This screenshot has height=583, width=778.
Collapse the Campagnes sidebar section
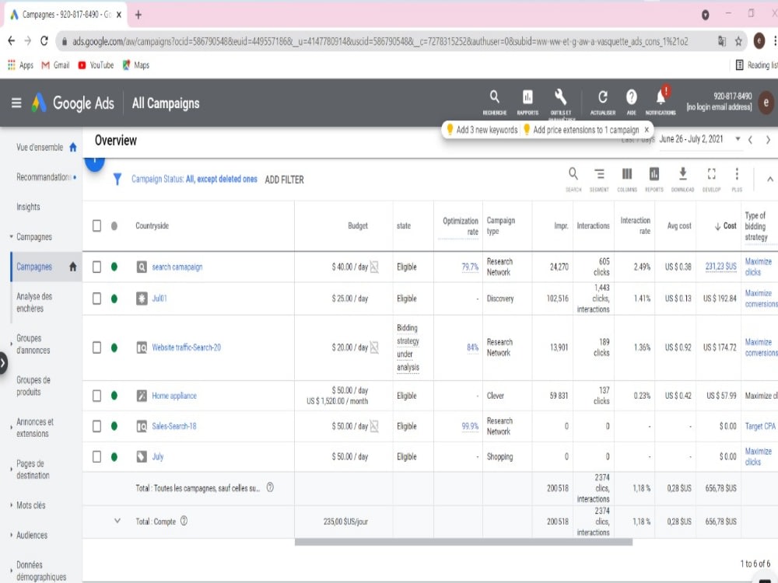12,237
